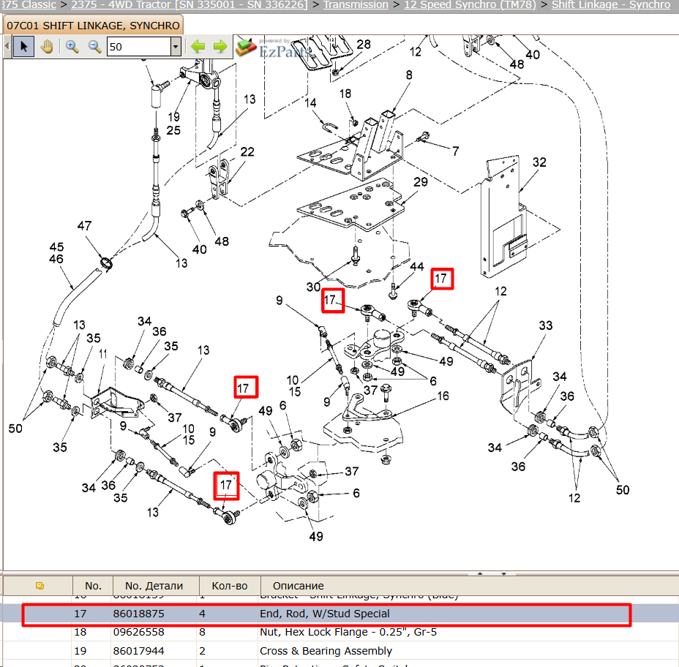
Task: Open the 2375 - 4WD Tractor breadcrumb link
Action: tap(190, 5)
